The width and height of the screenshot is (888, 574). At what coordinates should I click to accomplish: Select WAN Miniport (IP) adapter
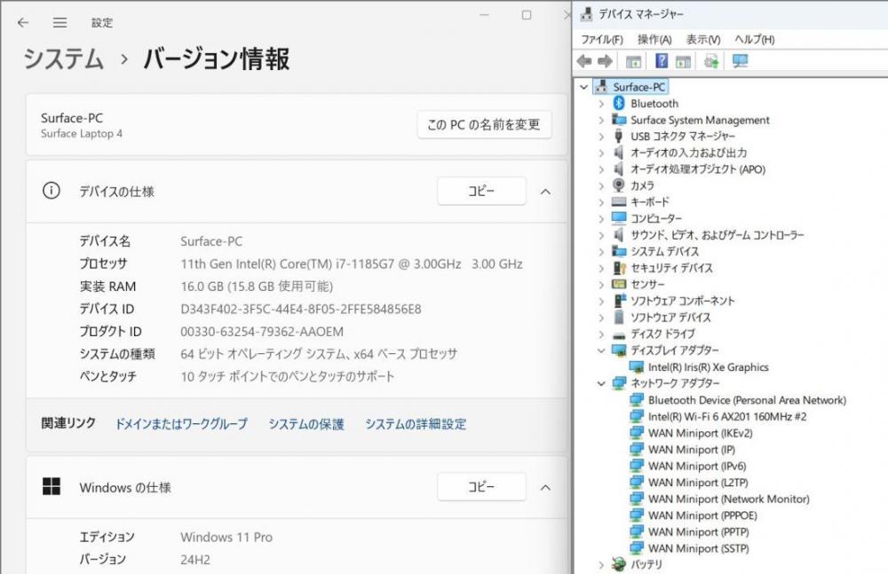click(x=692, y=449)
